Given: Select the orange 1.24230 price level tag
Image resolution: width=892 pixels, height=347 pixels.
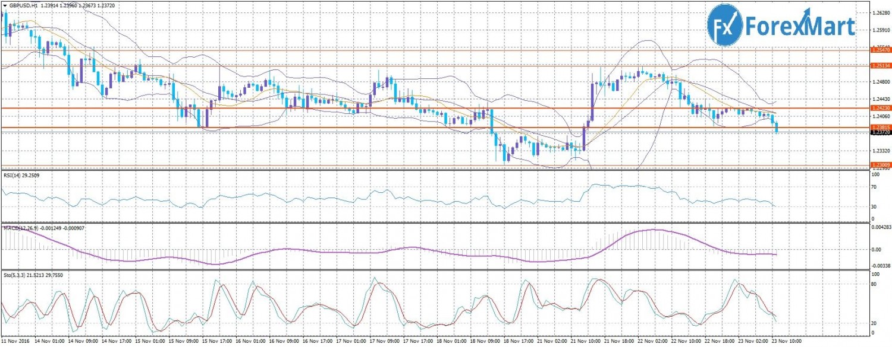Looking at the screenshot, I should pyautogui.click(x=880, y=108).
